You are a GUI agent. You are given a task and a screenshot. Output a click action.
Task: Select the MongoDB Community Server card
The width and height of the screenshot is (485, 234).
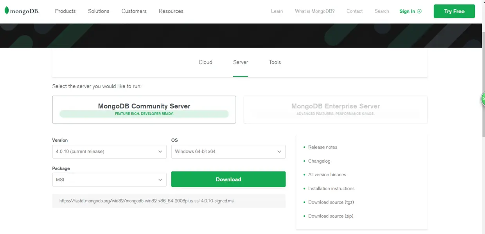pyautogui.click(x=144, y=110)
